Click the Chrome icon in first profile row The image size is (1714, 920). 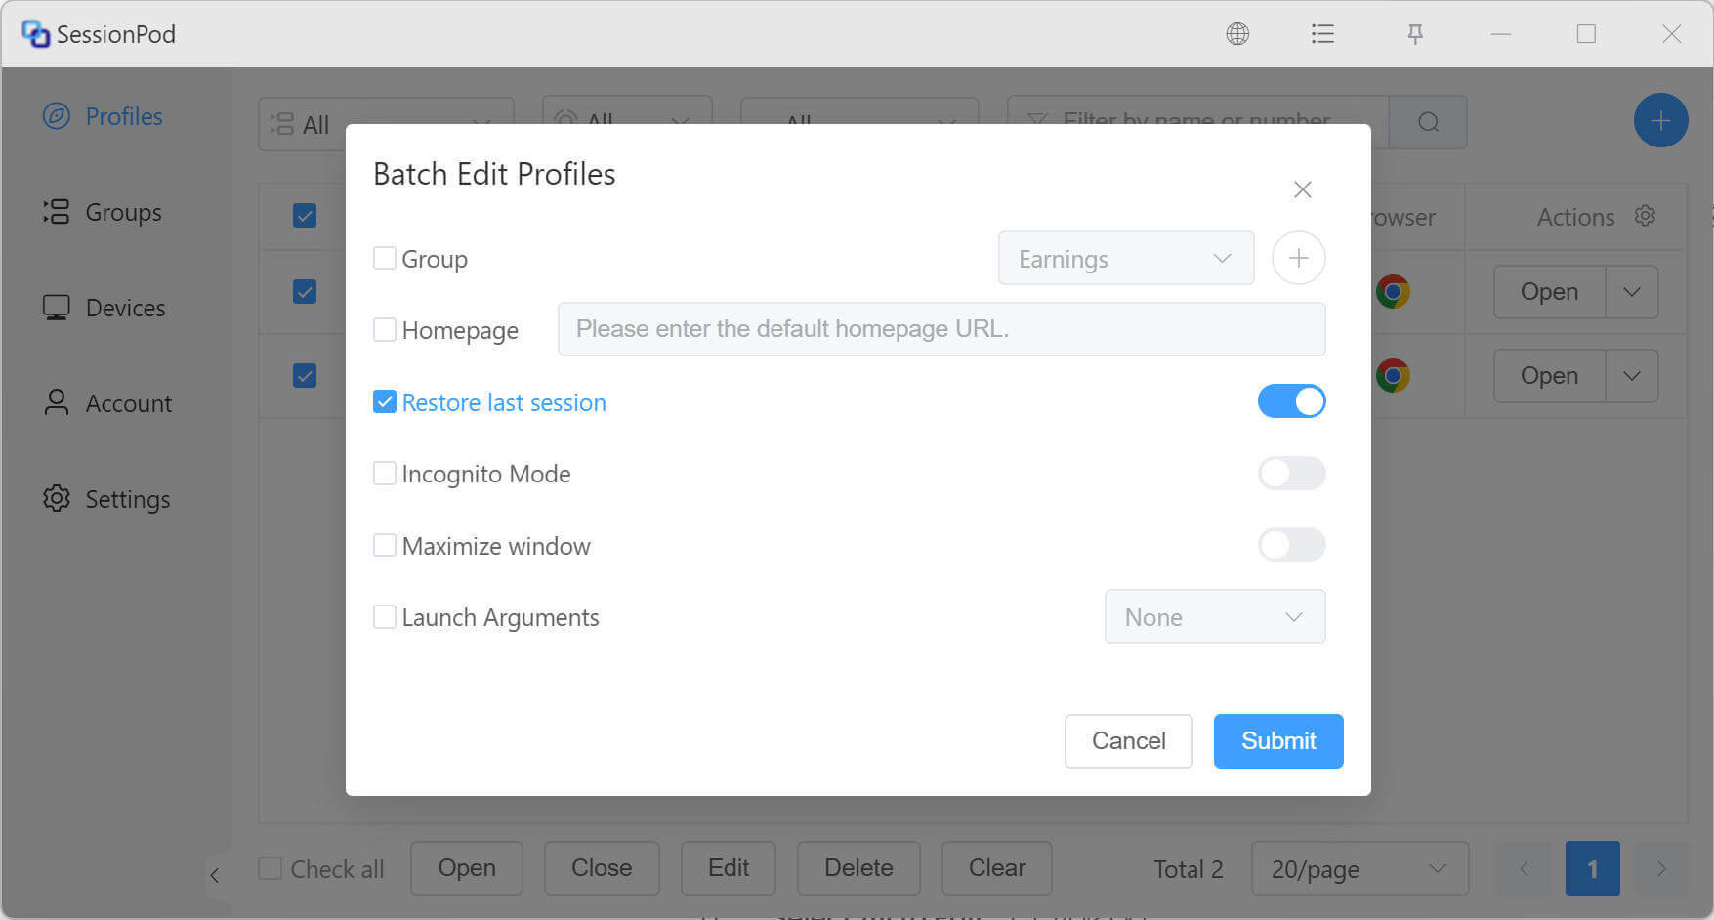(x=1393, y=291)
